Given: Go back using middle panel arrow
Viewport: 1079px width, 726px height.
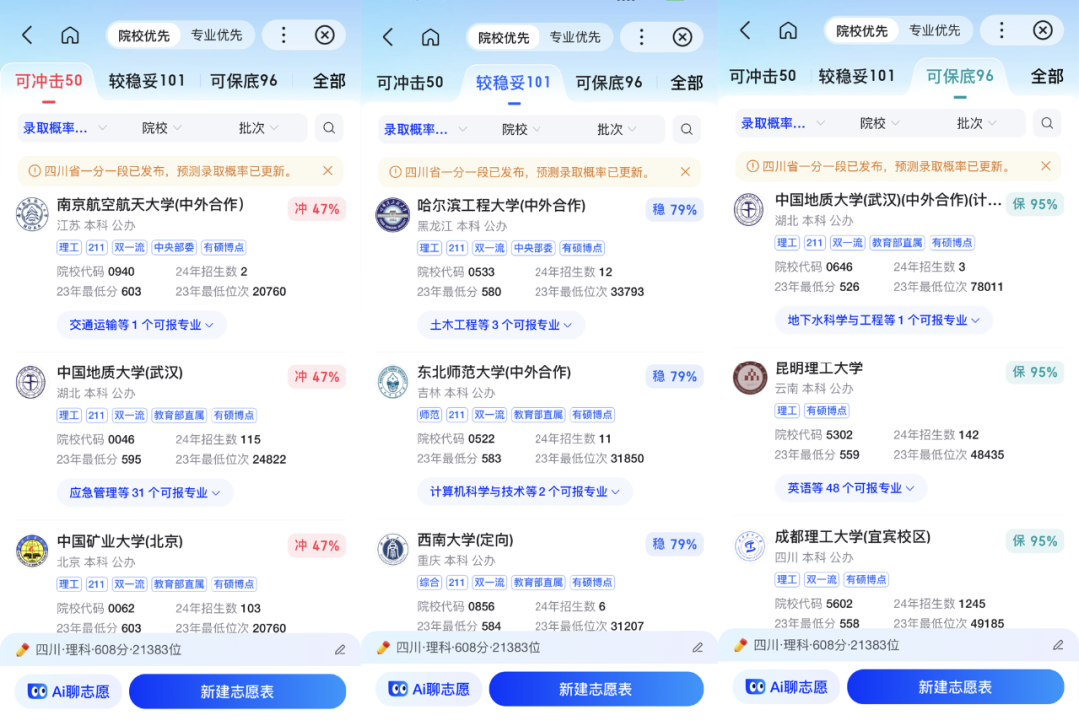Looking at the screenshot, I should (388, 37).
